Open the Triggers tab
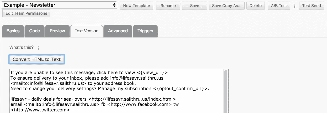The image size is (327, 113). [x=145, y=31]
